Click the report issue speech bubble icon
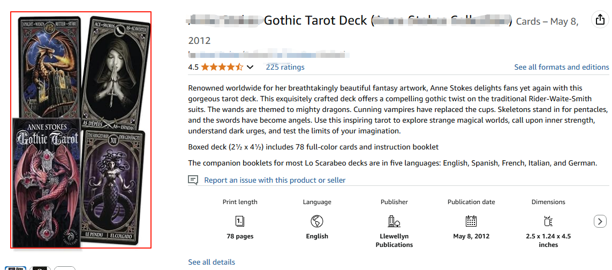The width and height of the screenshot is (612, 270). (193, 180)
